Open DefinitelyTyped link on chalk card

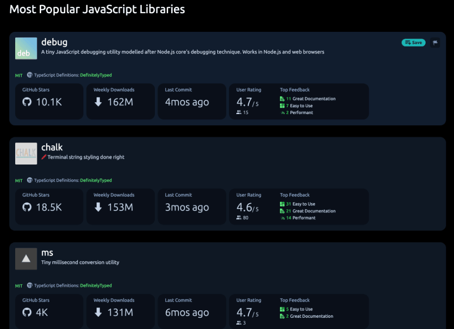pyautogui.click(x=96, y=180)
